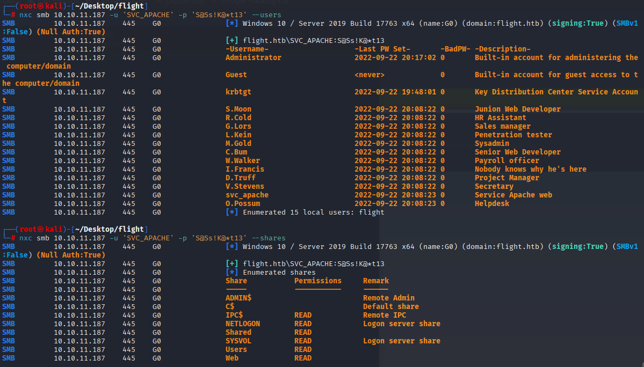The height and width of the screenshot is (367, 644).
Task: Click 'nxc' in the first command line
Action: coord(25,15)
